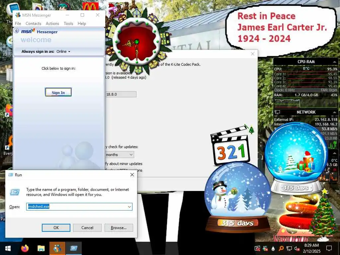Click the Internal IP value 192.168.16.2
The image size is (340, 255).
[x=326, y=124]
